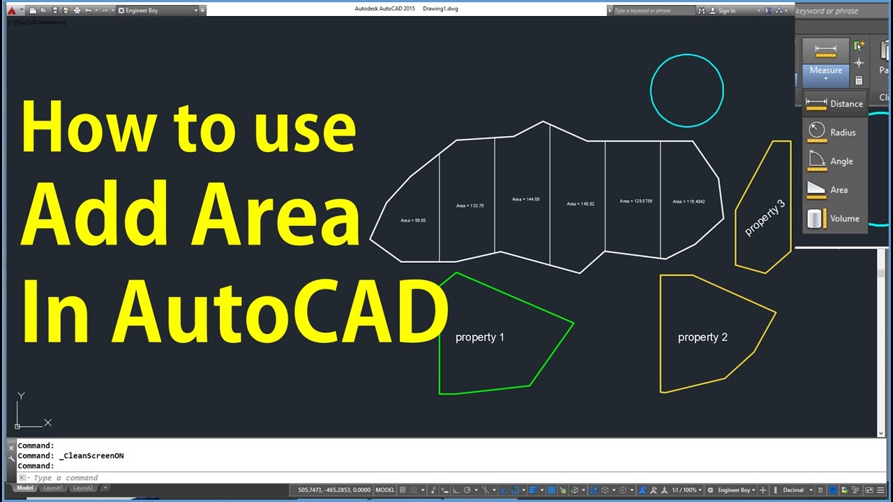Click the Undo arrow icon

(88, 10)
